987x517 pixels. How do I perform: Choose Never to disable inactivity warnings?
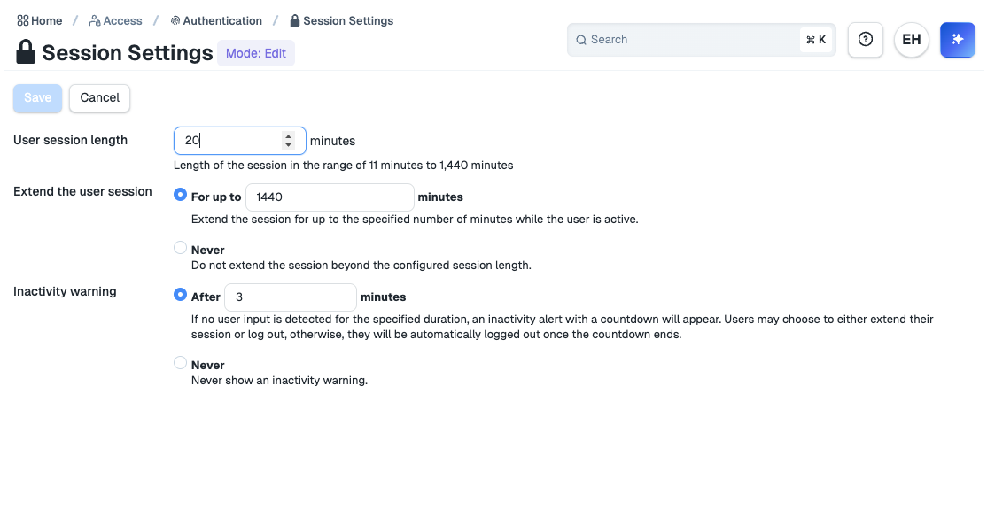181,364
